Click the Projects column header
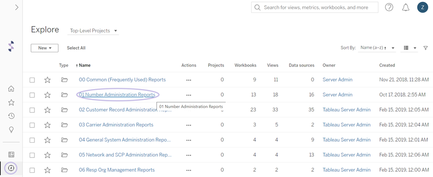Viewport: 433px width, 177px height. click(216, 65)
